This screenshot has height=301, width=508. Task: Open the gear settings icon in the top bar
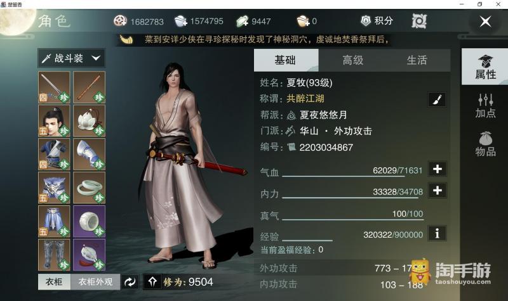pyautogui.click(x=419, y=22)
